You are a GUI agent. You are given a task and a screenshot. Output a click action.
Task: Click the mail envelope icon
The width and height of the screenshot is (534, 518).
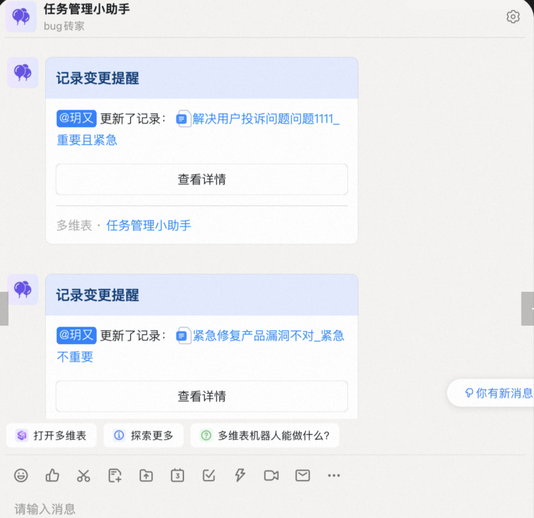point(302,475)
